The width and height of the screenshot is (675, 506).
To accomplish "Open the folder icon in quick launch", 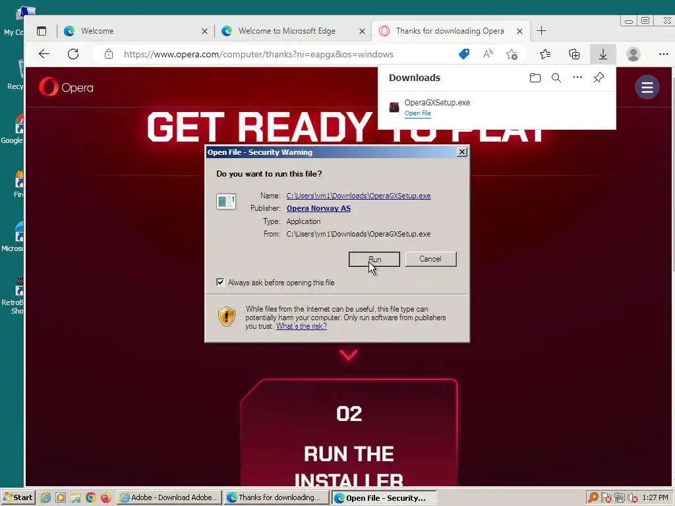I will pyautogui.click(x=76, y=498).
